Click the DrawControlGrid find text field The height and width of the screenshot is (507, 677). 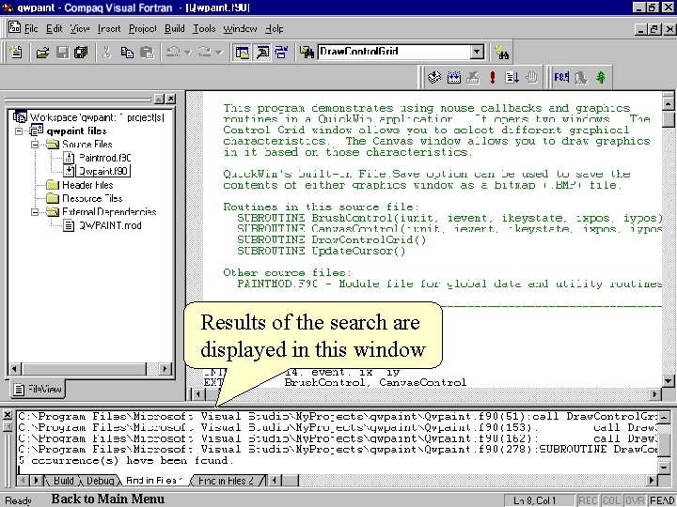click(394, 53)
